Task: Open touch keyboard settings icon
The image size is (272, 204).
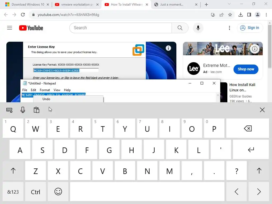Action: pos(9,110)
